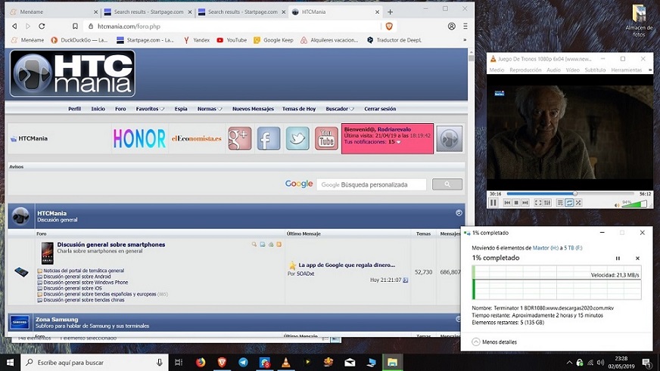Open Traductor de DeepL bookmark
The image size is (660, 371).
pyautogui.click(x=394, y=40)
